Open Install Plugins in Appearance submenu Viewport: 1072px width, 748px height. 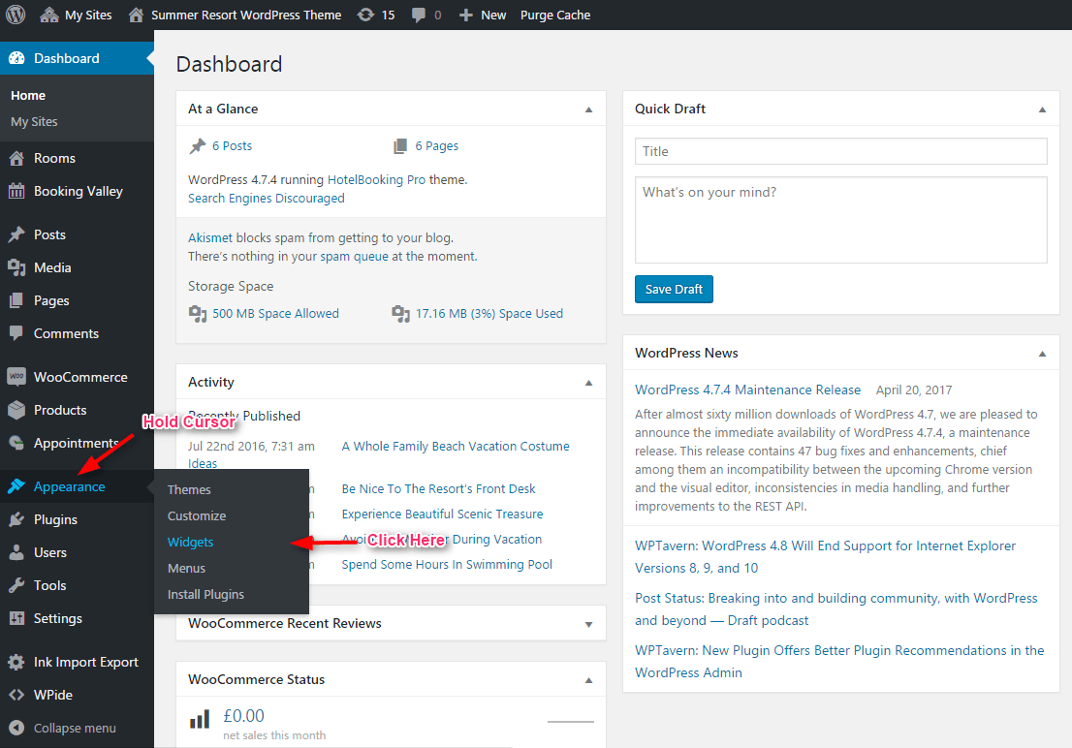(x=205, y=594)
